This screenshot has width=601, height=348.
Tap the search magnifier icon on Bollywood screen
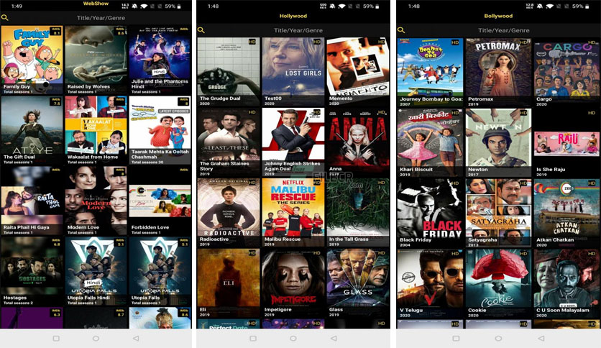pyautogui.click(x=401, y=30)
